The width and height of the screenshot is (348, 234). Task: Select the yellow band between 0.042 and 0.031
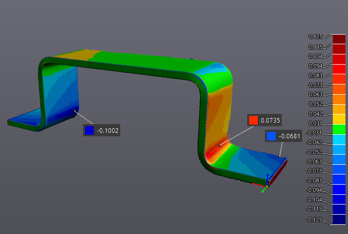(x=339, y=120)
